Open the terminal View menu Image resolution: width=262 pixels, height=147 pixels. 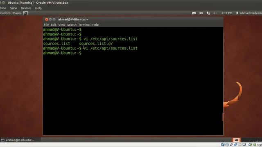[x=62, y=24]
